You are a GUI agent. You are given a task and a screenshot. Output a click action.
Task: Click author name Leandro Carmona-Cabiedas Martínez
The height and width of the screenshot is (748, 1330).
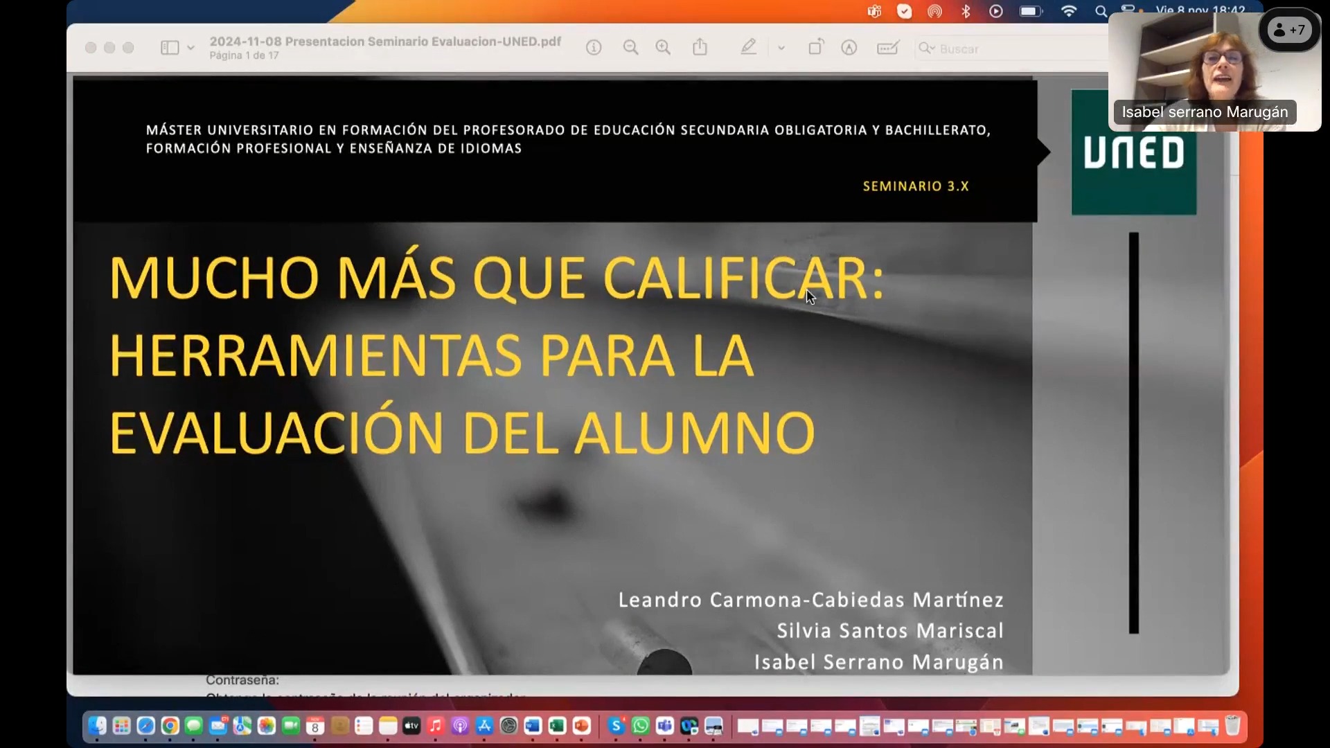pos(810,600)
